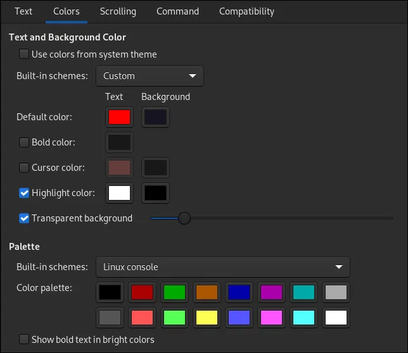Click the default background color swatch

pos(155,117)
